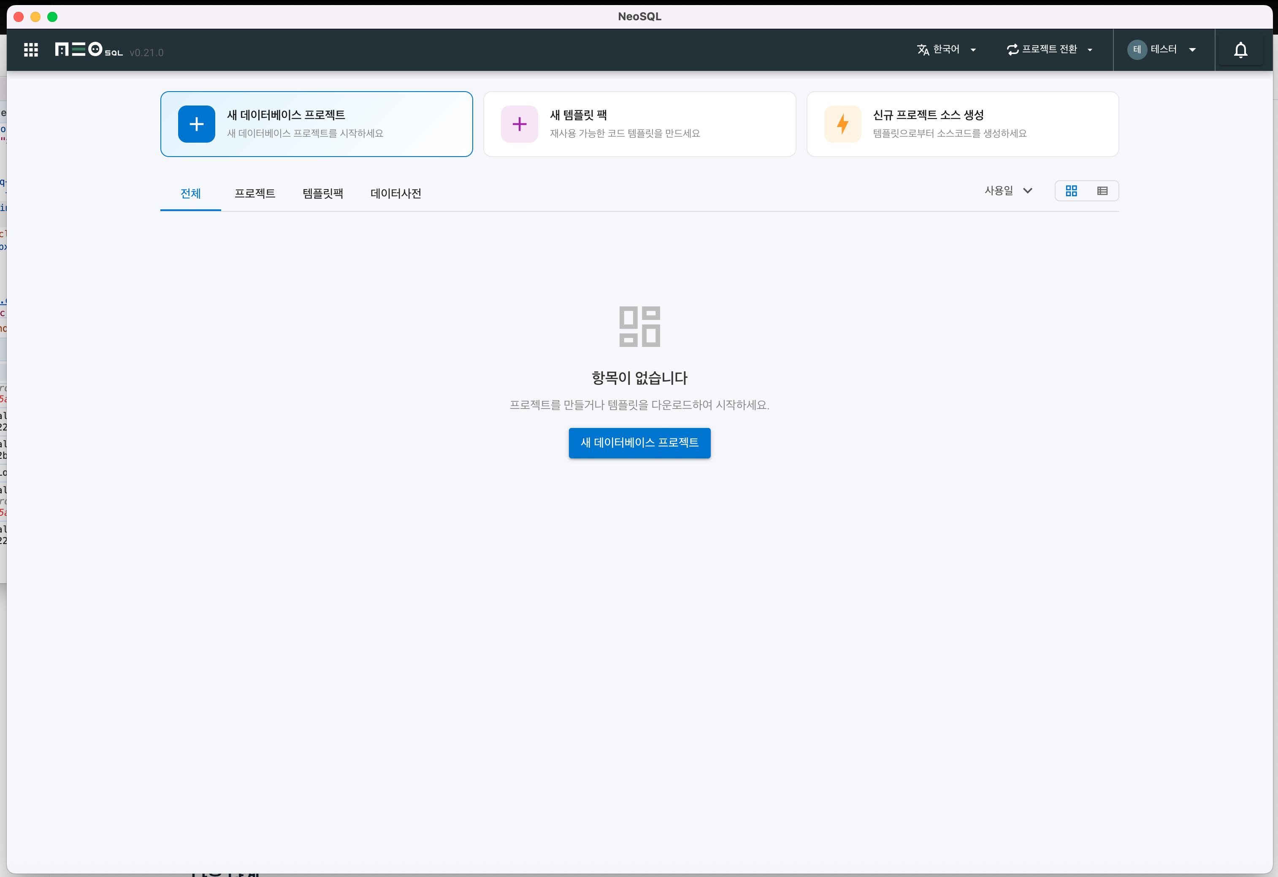1278x877 pixels.
Task: Click the 새 데이터베이스 프로젝트 blue button
Action: [x=639, y=443]
